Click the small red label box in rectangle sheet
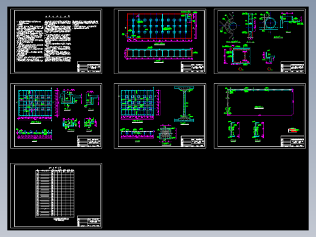 [294, 130]
